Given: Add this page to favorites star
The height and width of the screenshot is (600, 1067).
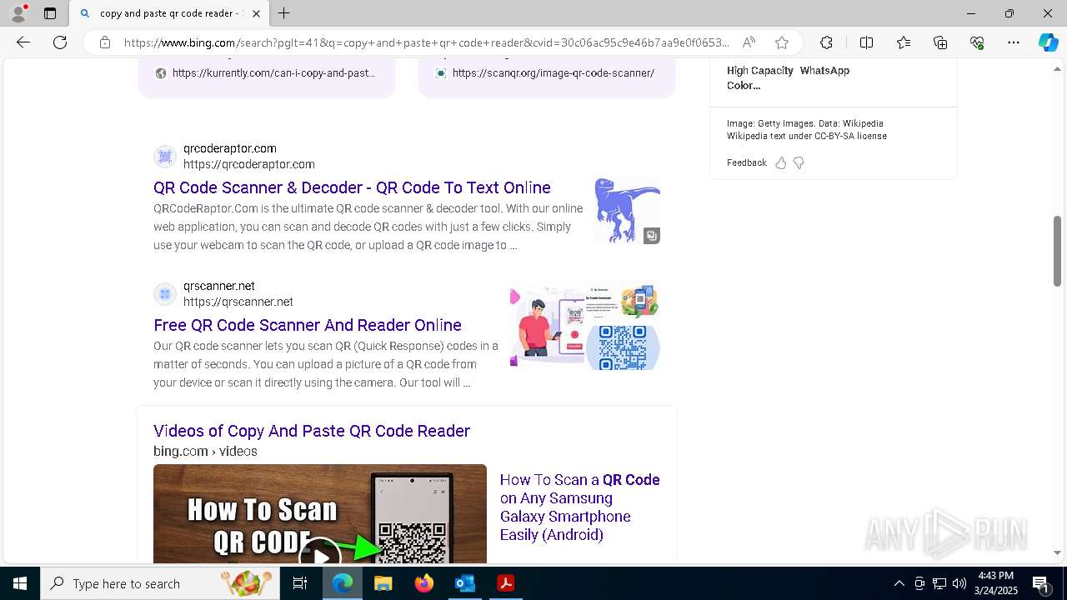Looking at the screenshot, I should tap(781, 42).
